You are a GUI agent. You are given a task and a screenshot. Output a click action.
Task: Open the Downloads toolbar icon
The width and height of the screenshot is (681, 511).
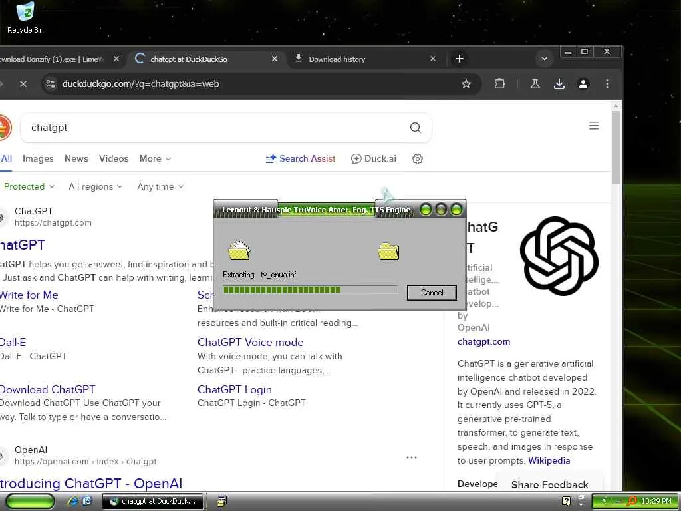point(559,84)
